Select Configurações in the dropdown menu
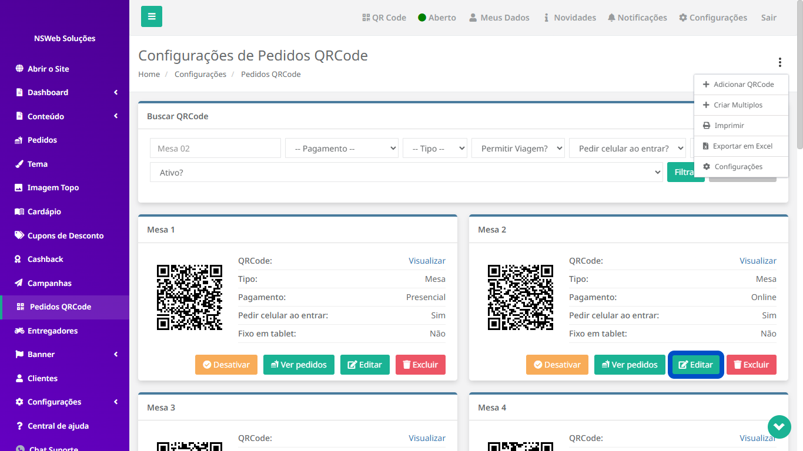This screenshot has width=803, height=451. (x=741, y=167)
